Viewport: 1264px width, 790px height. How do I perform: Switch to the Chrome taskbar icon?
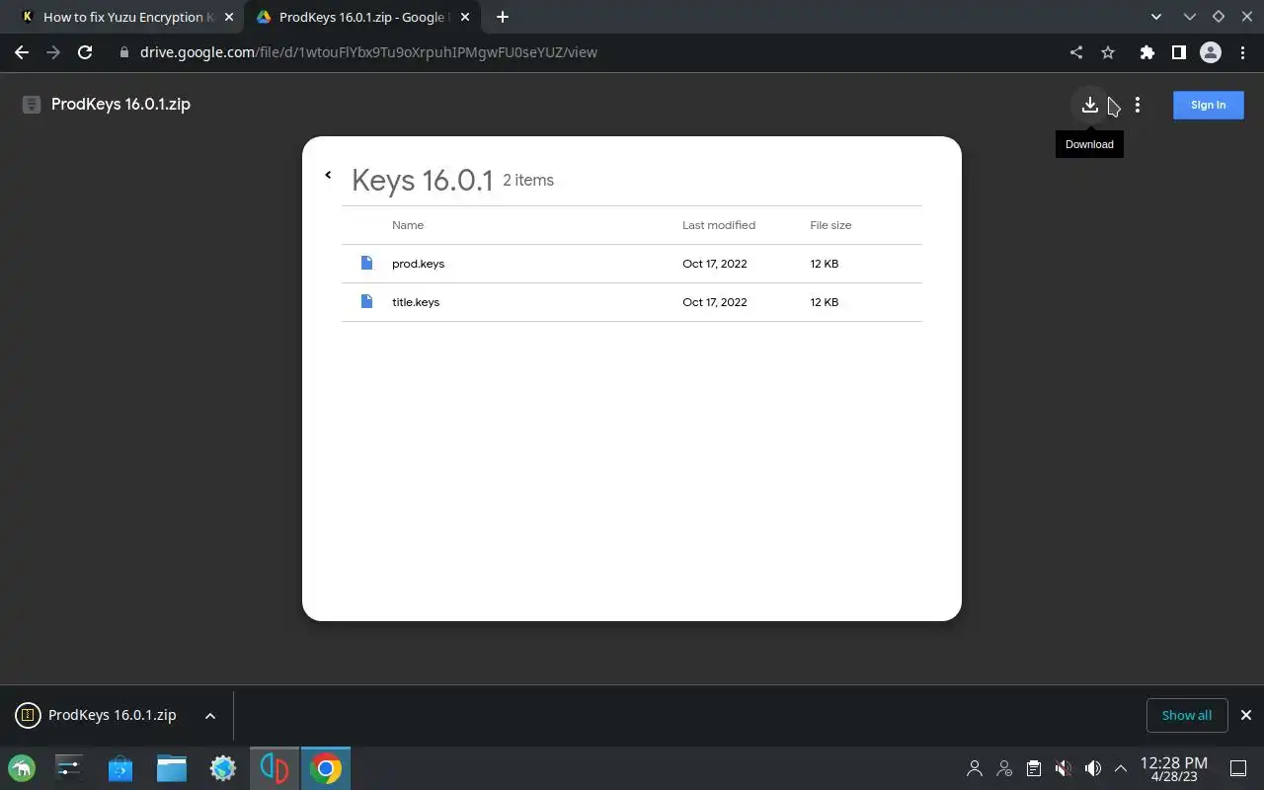click(x=326, y=767)
